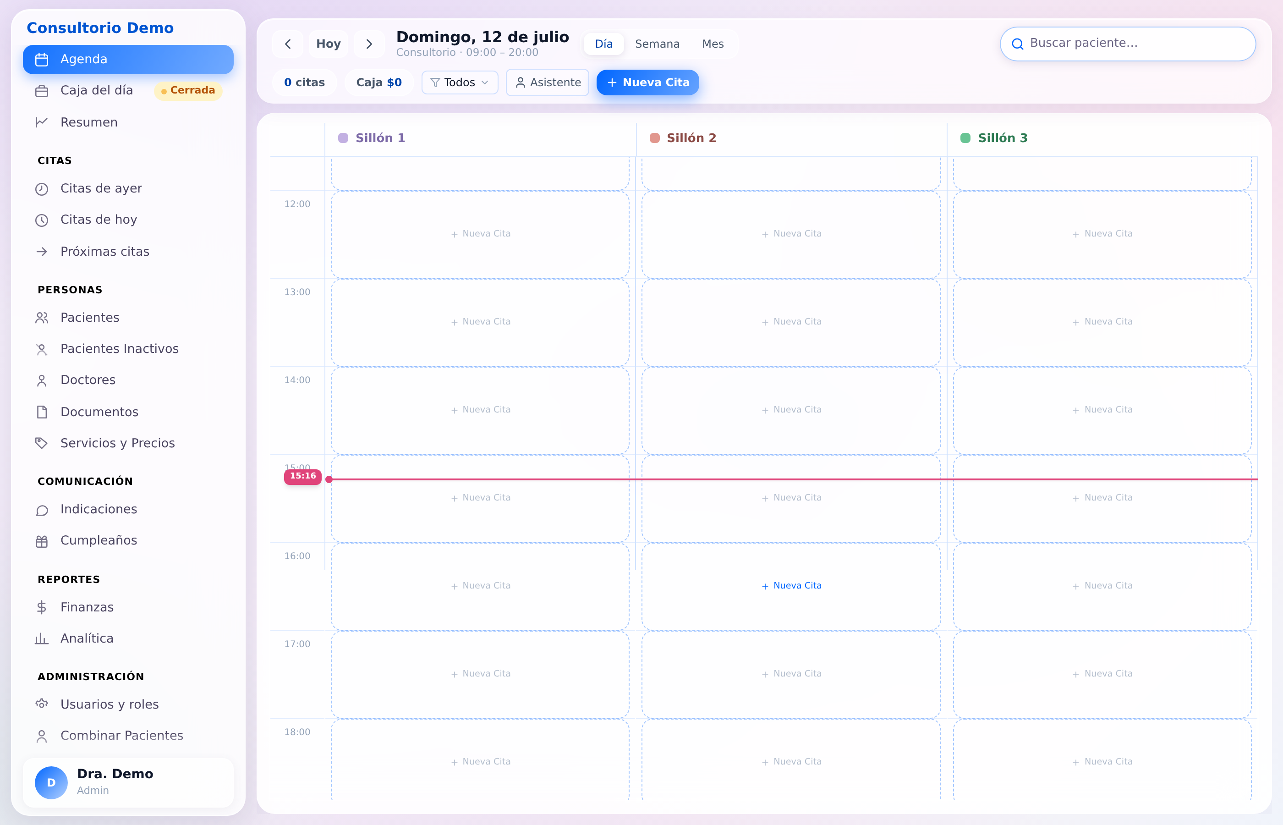Go to previous day arrow
Viewport: 1283px width, 825px height.
tap(288, 44)
